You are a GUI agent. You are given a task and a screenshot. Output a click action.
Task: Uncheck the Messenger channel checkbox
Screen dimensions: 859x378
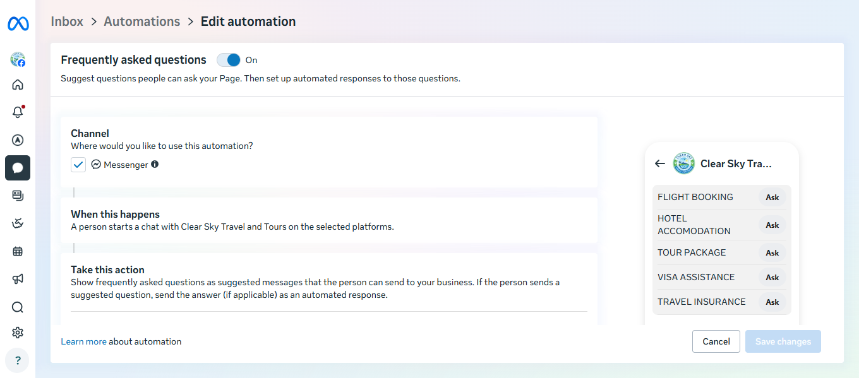tap(78, 165)
